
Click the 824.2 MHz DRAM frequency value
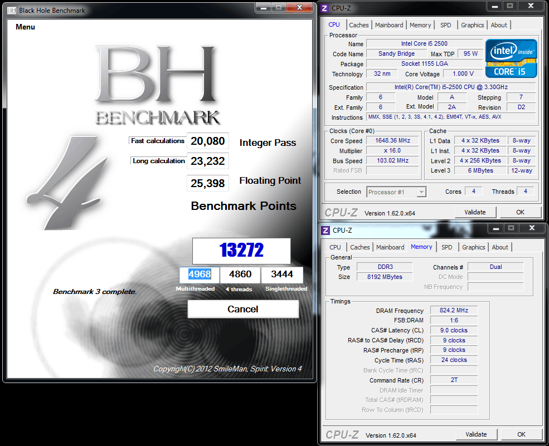tap(454, 310)
